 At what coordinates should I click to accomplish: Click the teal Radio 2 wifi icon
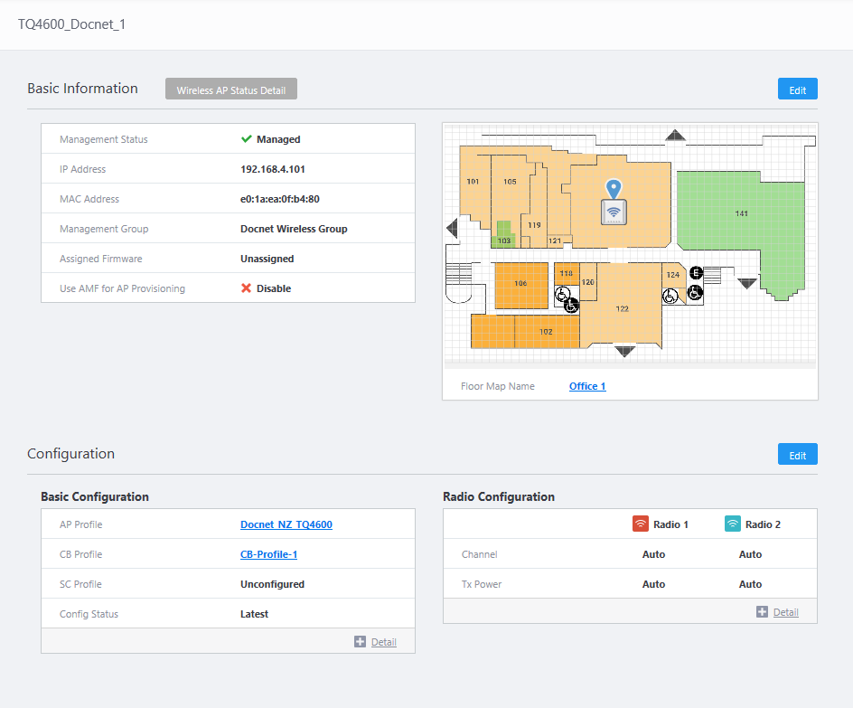pyautogui.click(x=733, y=524)
